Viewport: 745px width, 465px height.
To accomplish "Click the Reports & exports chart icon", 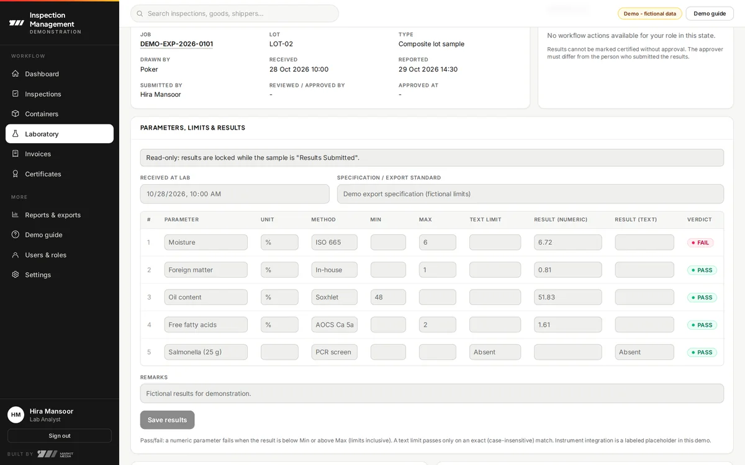I will tap(16, 215).
